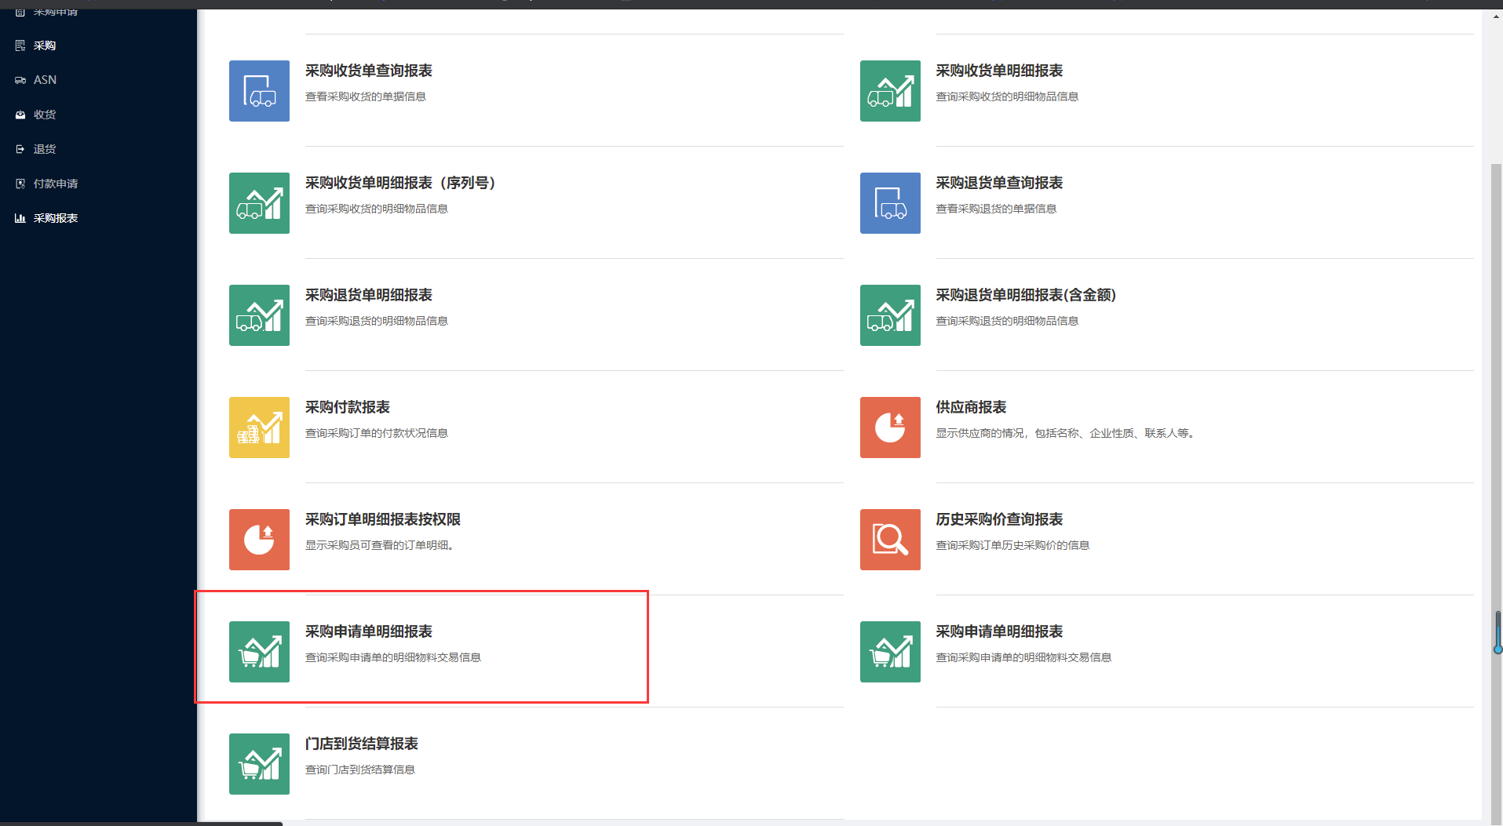Open the 采购收货单查询报表 title link
The width and height of the screenshot is (1503, 826).
[369, 71]
